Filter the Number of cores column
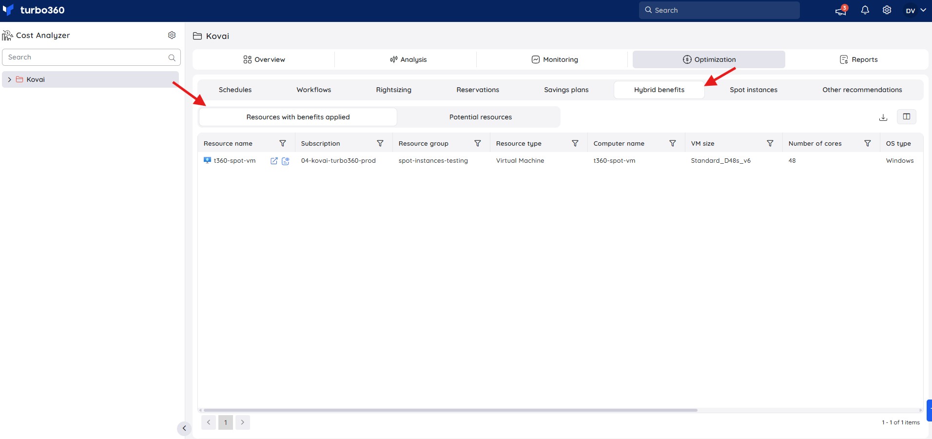The width and height of the screenshot is (932, 439). [x=868, y=143]
